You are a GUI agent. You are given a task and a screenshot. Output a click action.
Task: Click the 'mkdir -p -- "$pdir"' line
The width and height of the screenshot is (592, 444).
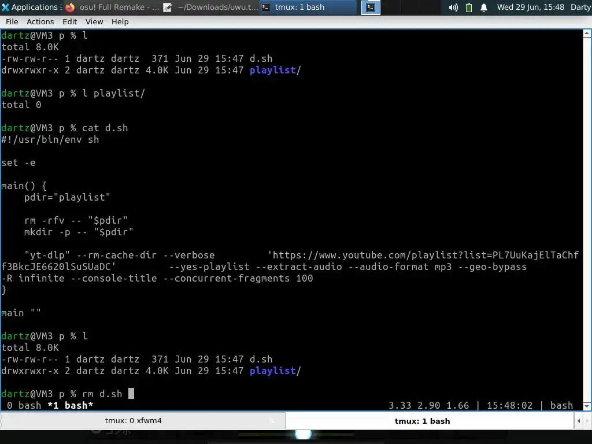click(x=79, y=232)
